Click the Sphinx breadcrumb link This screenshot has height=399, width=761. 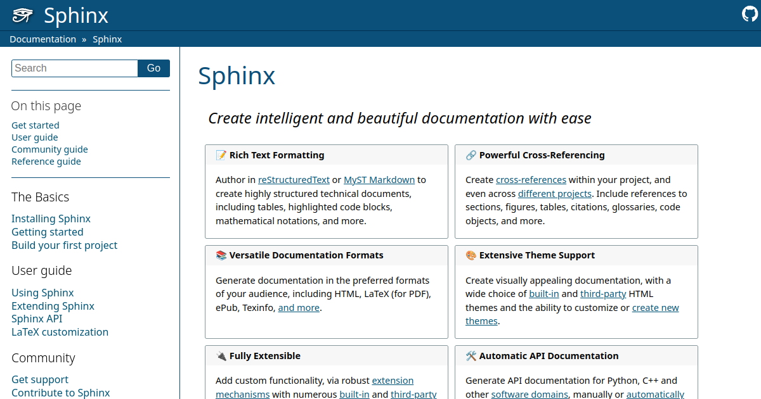click(x=107, y=39)
